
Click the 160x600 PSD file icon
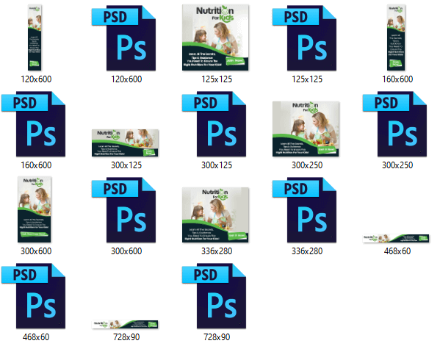click(x=33, y=124)
